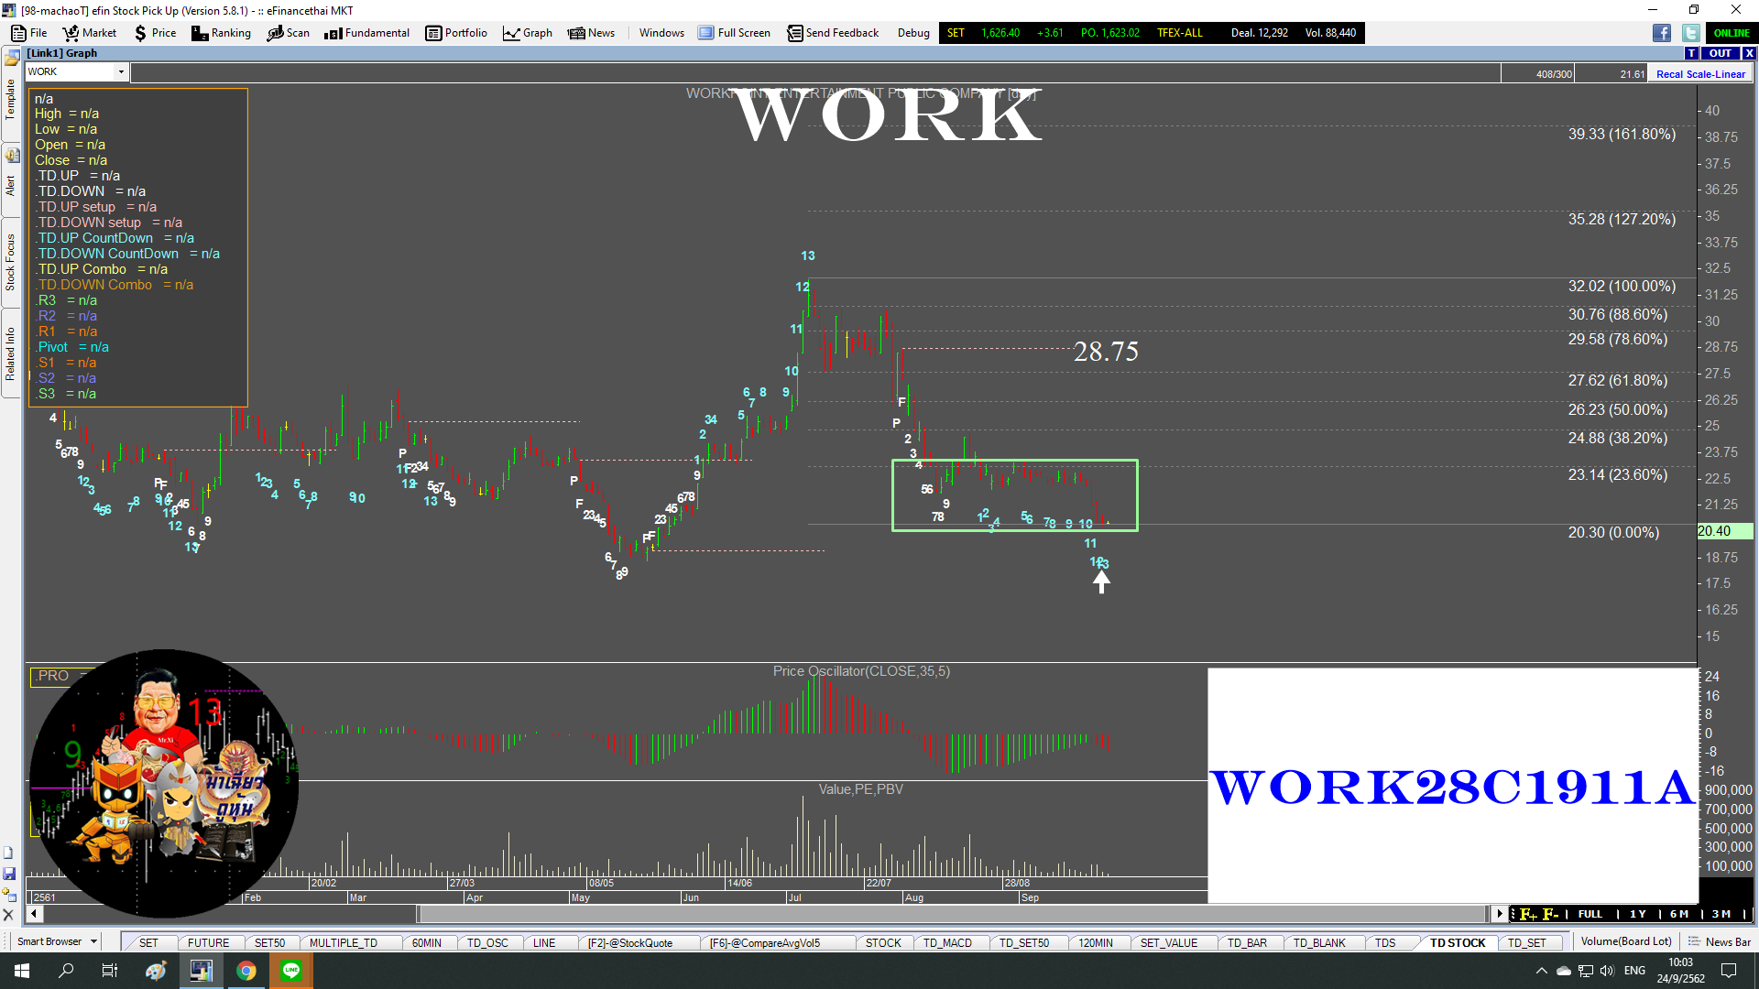Select the 6M time range
1759x989 pixels.
(x=1679, y=914)
